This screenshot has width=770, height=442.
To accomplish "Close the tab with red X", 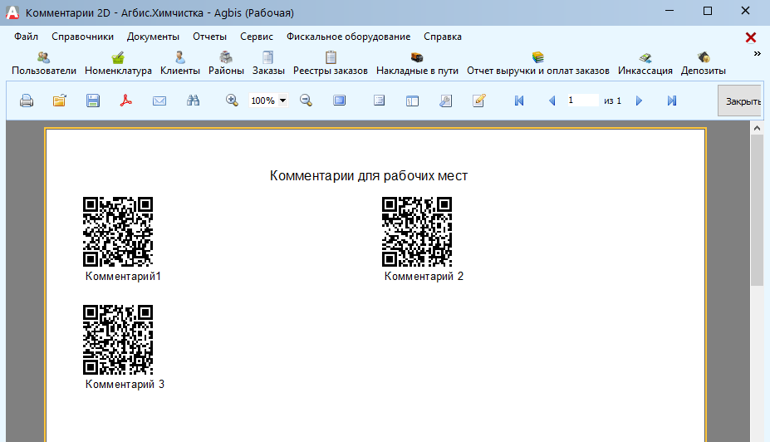I will point(750,37).
